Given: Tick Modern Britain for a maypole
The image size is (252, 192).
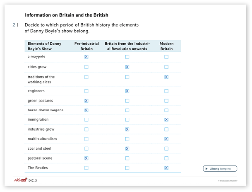Looking at the screenshot, I should tap(166, 57).
